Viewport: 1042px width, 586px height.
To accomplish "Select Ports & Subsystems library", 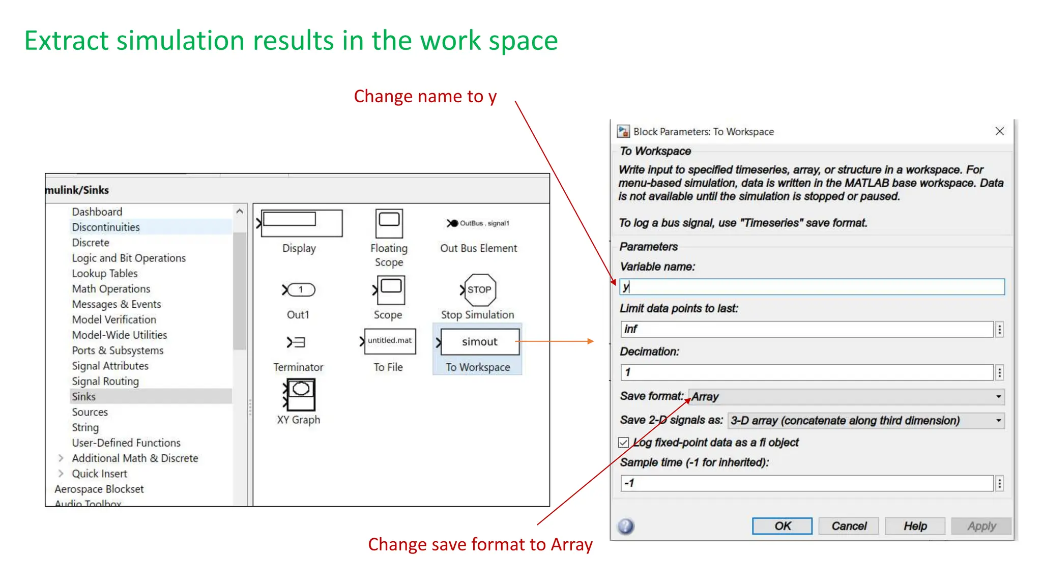I will [118, 350].
